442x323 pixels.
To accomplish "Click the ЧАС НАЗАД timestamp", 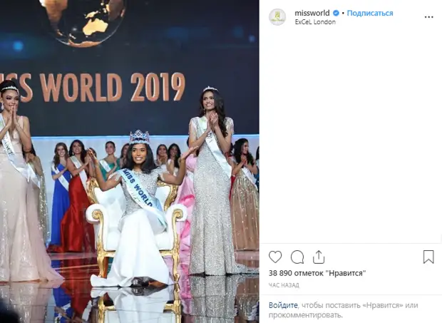I will (284, 285).
